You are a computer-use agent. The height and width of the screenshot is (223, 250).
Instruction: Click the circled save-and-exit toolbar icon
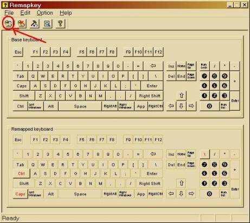[x=8, y=23]
